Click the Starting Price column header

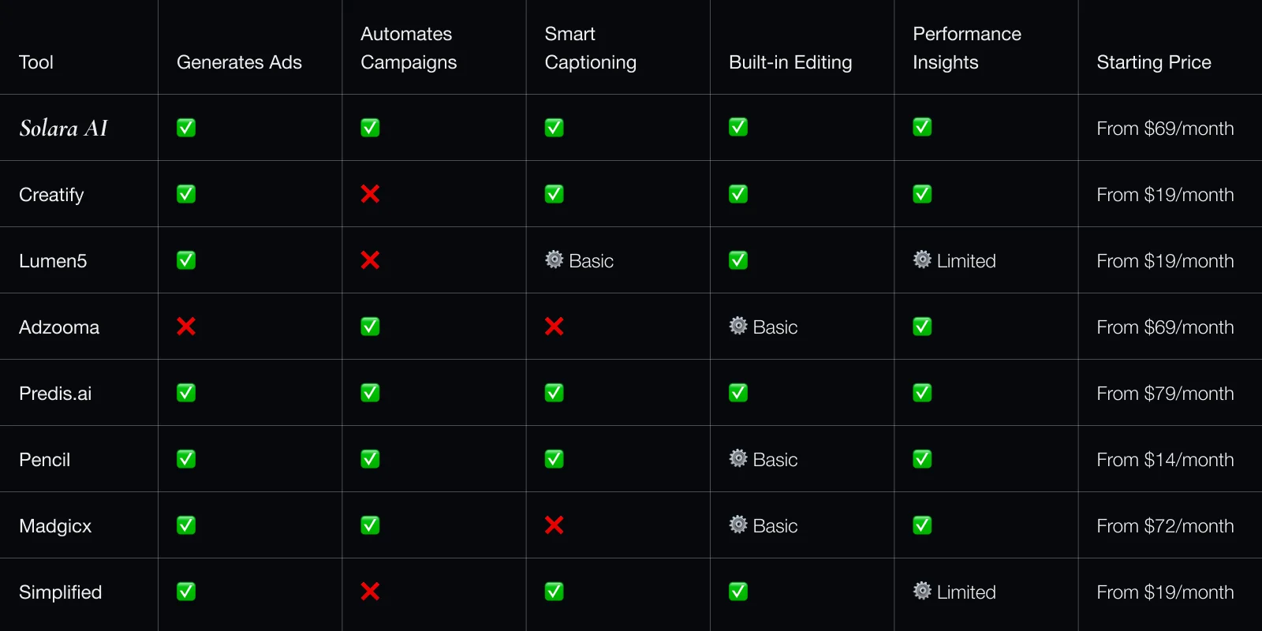tap(1153, 62)
